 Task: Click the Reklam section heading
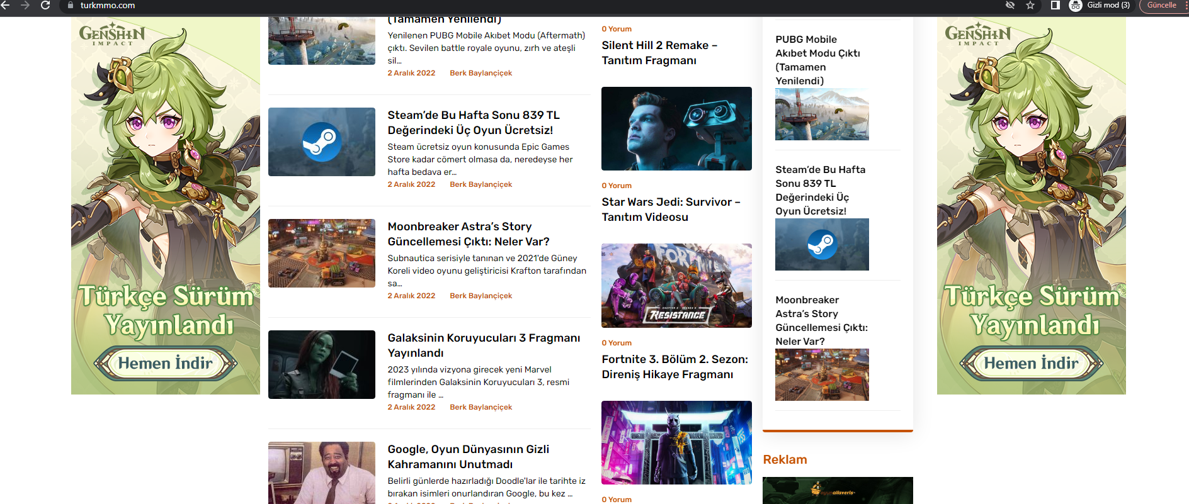coord(785,459)
